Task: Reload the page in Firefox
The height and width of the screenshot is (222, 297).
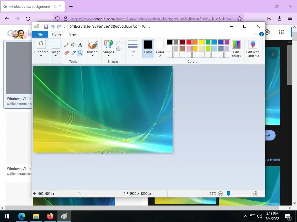Action: 28,19
